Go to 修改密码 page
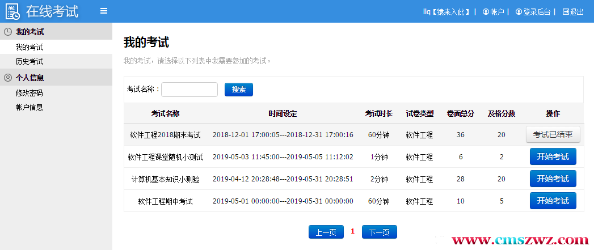594x250 pixels. coord(29,93)
